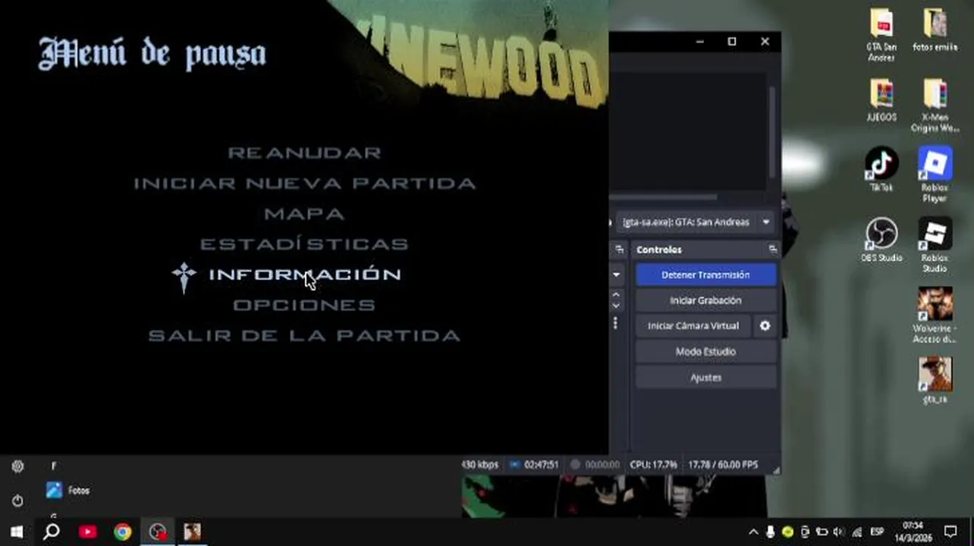Switch to OBS Studio taskbar icon
Screen dimensions: 974x546
click(x=157, y=532)
